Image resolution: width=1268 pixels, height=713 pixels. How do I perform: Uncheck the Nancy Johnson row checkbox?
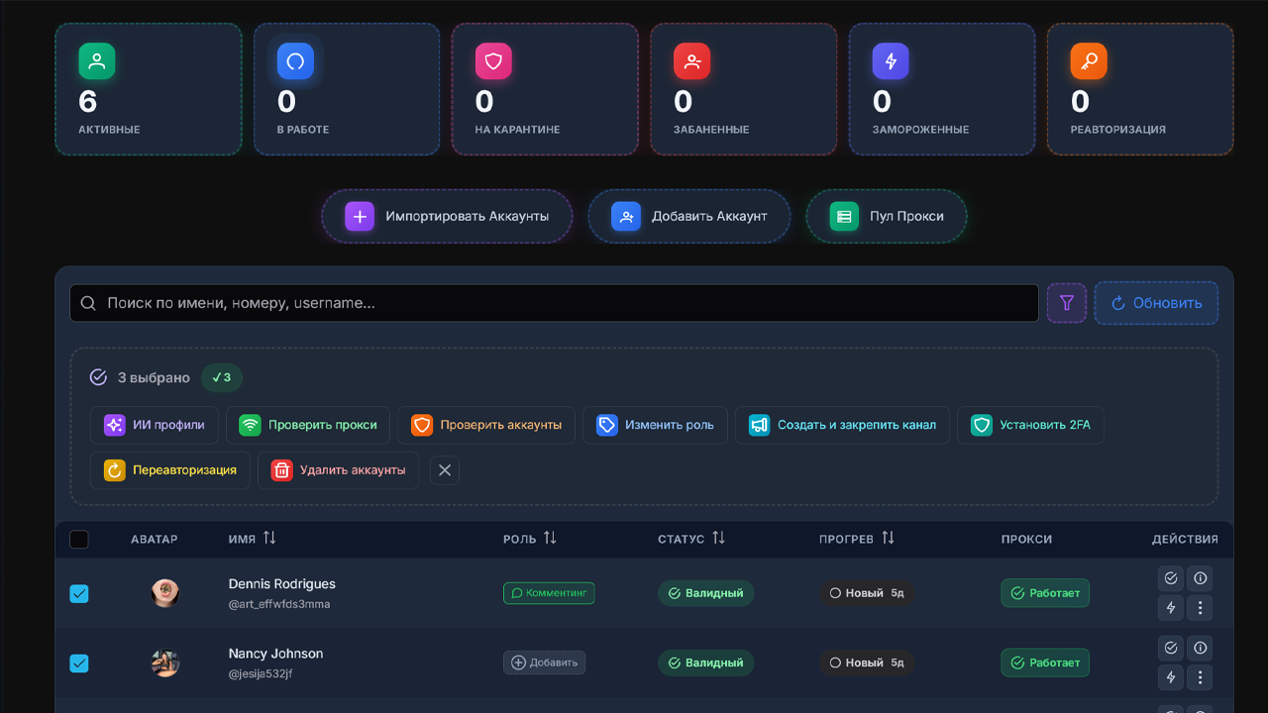(x=79, y=662)
